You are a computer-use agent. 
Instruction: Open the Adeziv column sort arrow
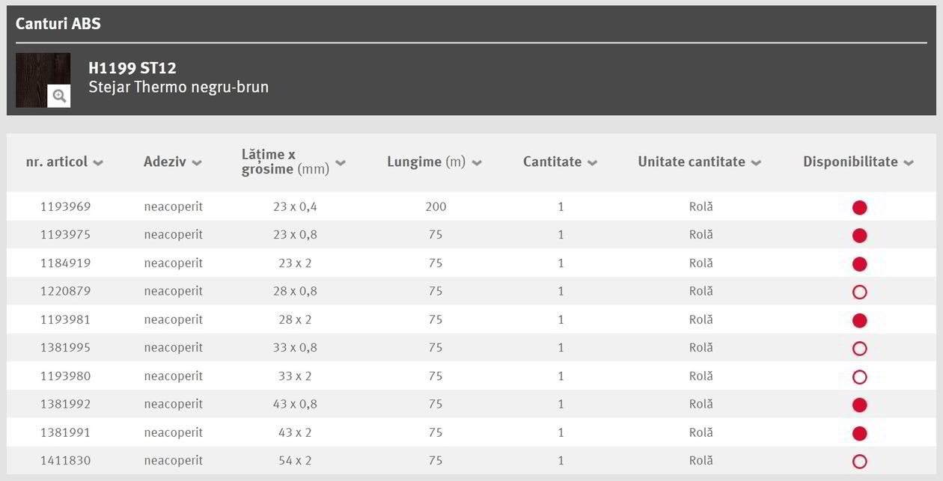[x=197, y=163]
